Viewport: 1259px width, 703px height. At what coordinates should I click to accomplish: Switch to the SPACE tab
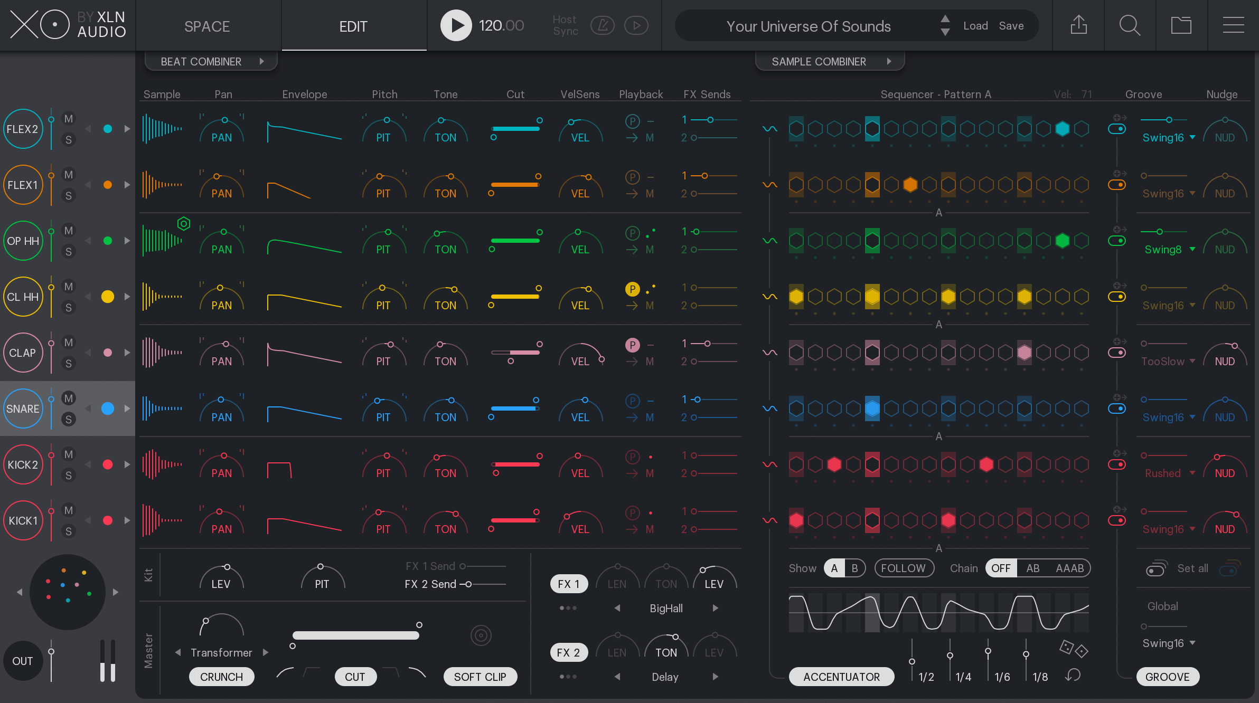pos(206,26)
